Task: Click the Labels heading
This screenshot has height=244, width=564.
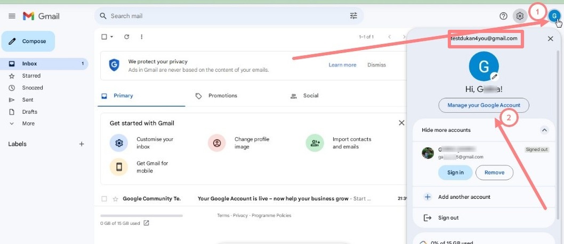Action: 17,144
